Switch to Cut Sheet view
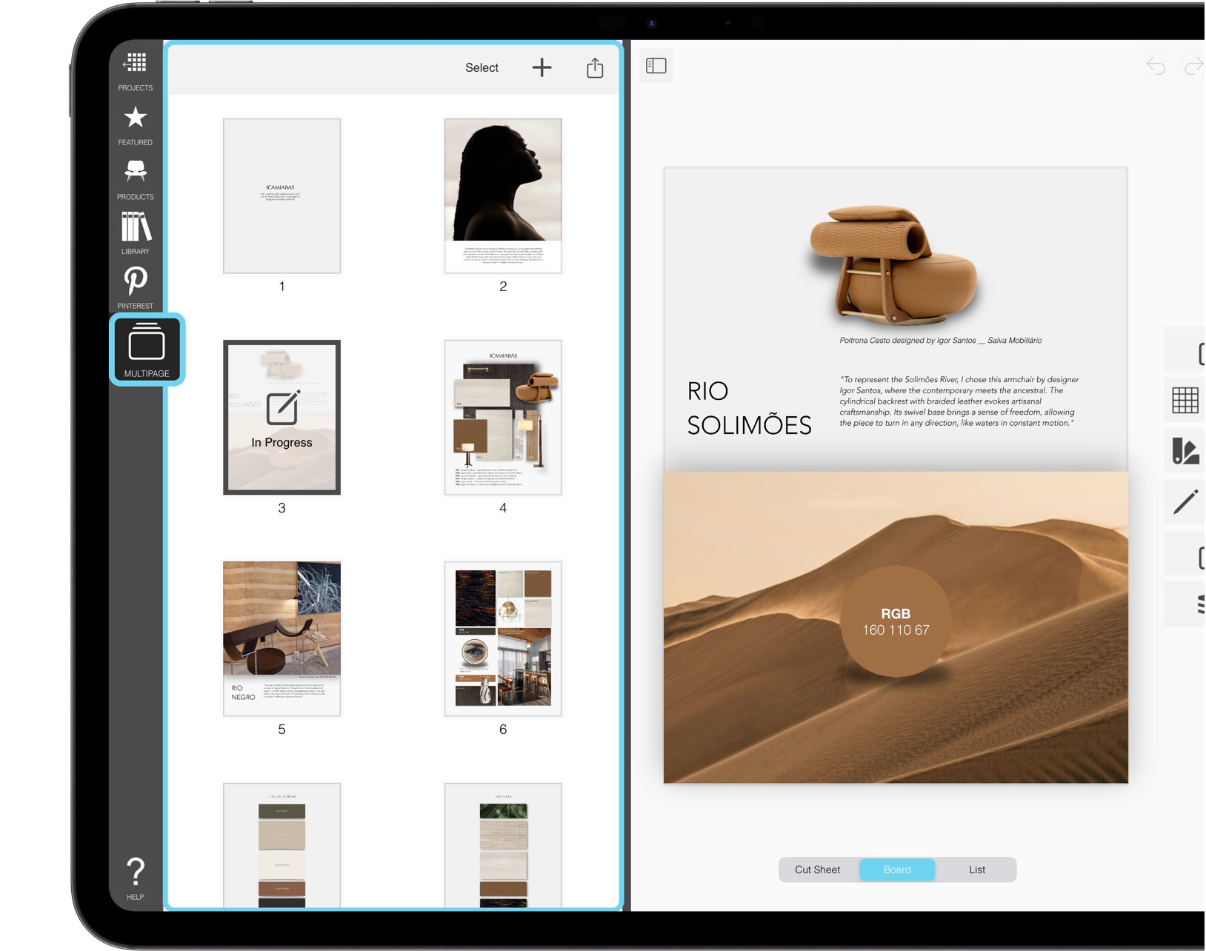This screenshot has height=951, width=1206. point(816,870)
